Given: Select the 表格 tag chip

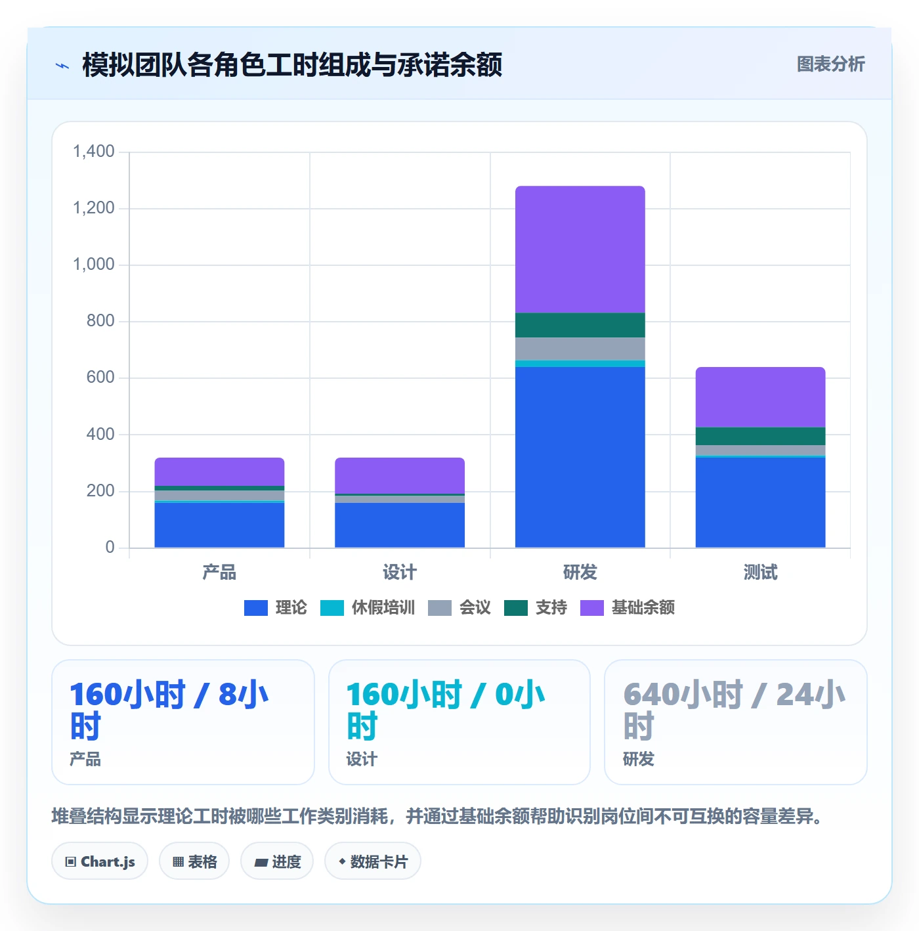Looking at the screenshot, I should (x=194, y=861).
